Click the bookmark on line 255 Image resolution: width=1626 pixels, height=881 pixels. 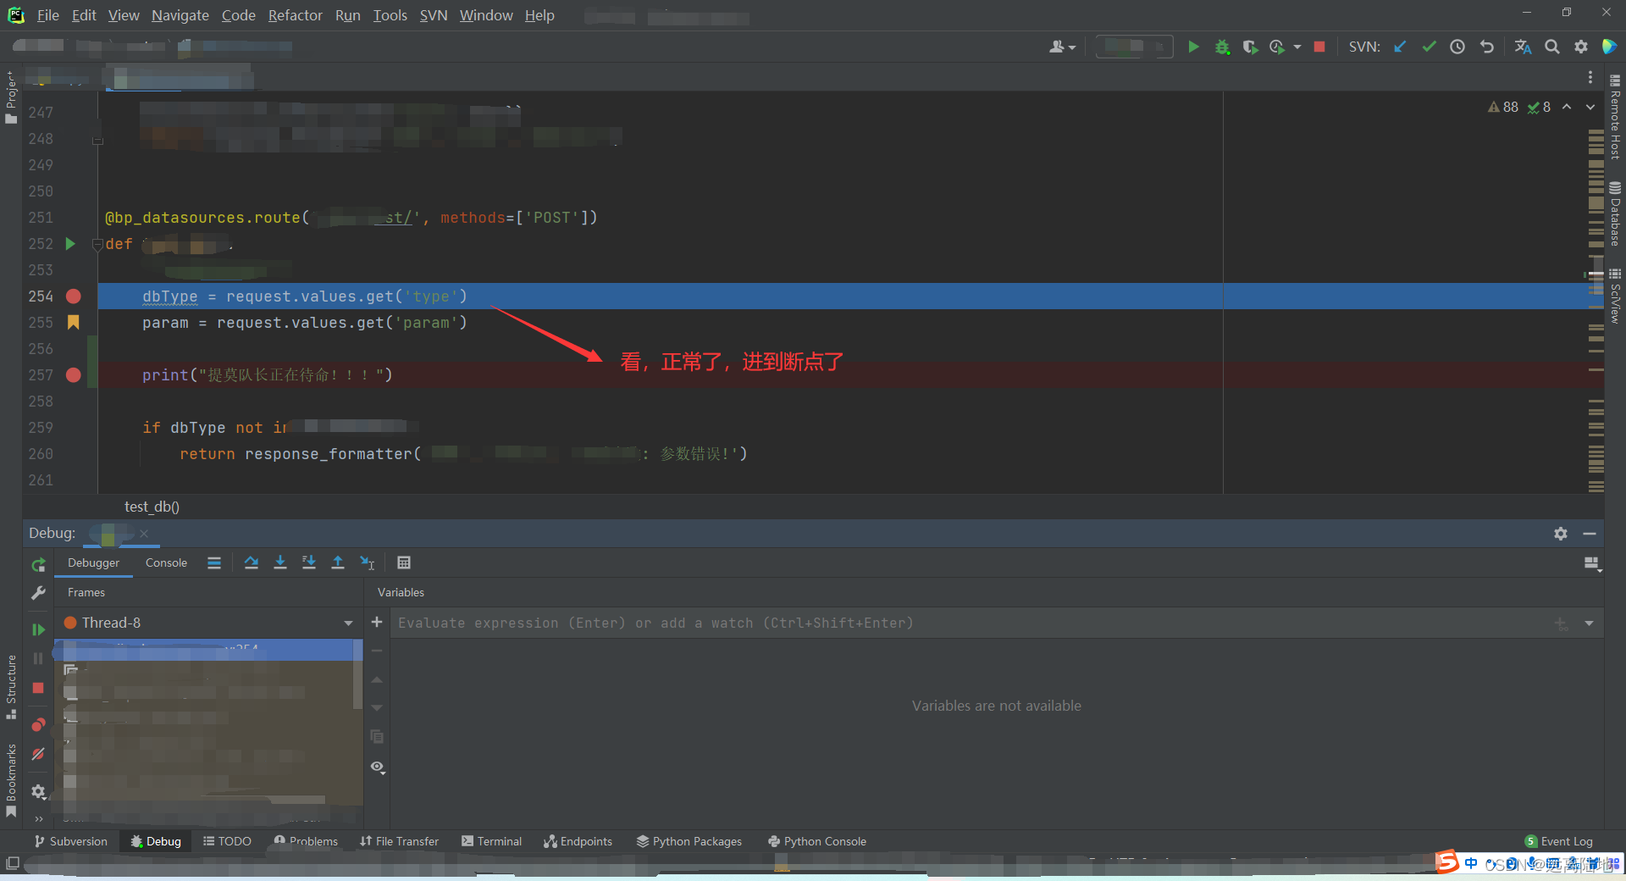point(74,323)
